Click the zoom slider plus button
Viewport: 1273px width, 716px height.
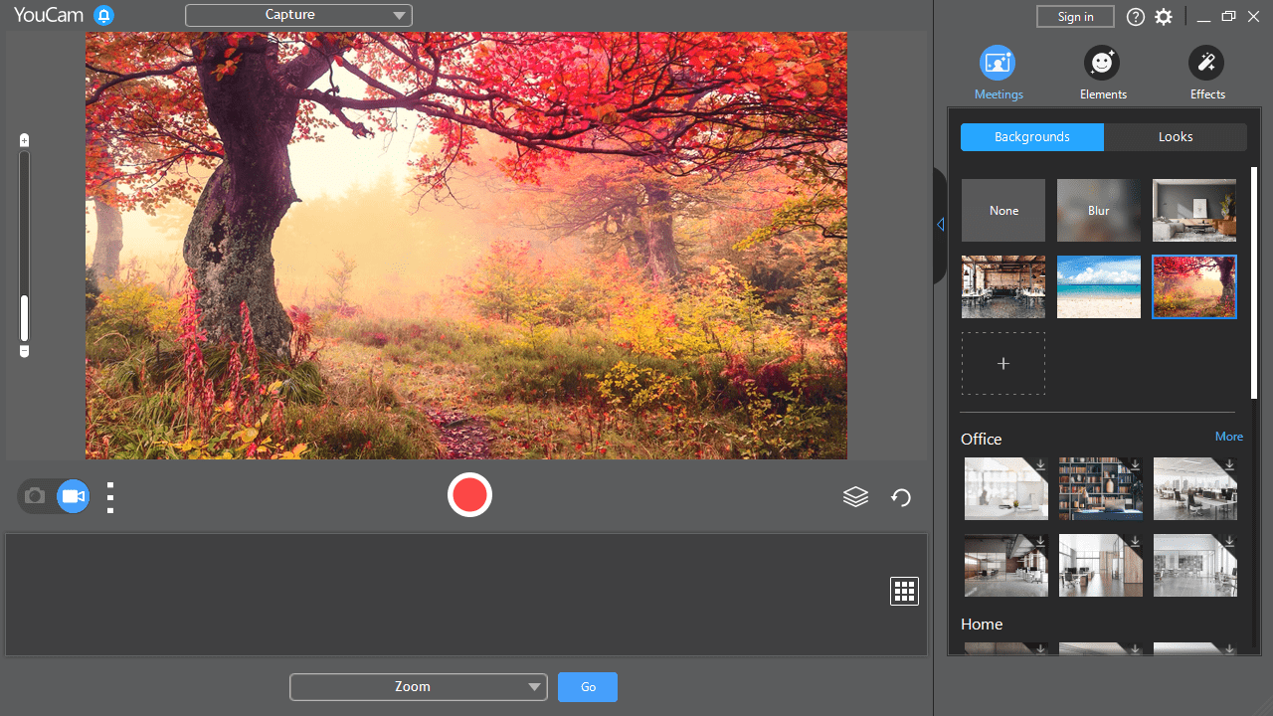click(24, 140)
